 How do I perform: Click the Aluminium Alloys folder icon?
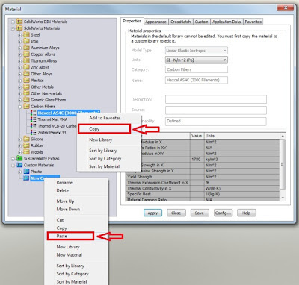pos(26,48)
